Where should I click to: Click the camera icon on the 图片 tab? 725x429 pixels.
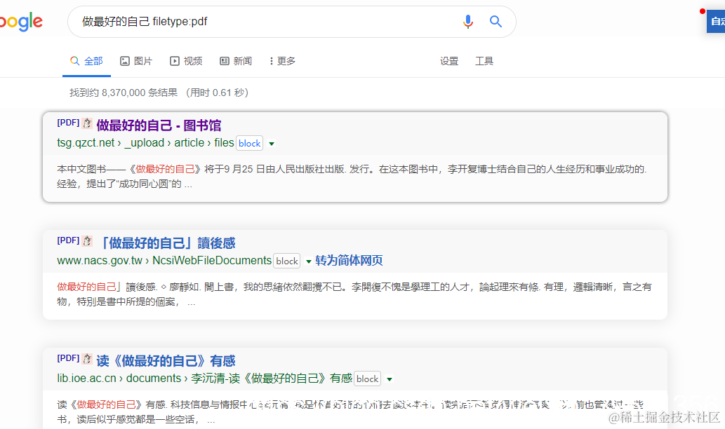[124, 61]
